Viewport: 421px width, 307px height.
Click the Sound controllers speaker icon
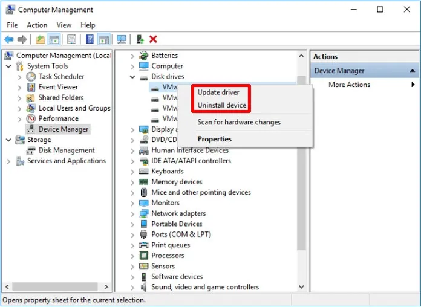(x=143, y=287)
